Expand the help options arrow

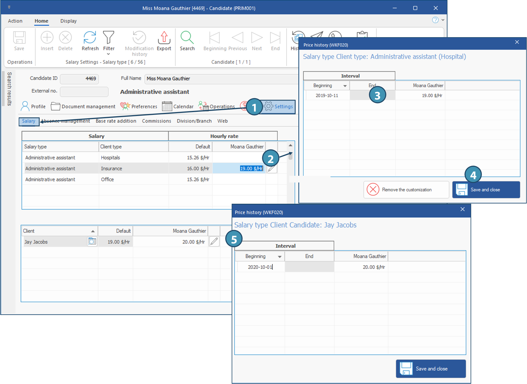coord(443,20)
